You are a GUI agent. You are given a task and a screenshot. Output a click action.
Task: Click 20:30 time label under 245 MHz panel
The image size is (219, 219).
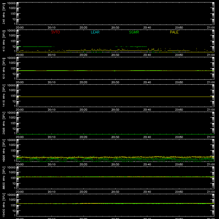[115, 28]
